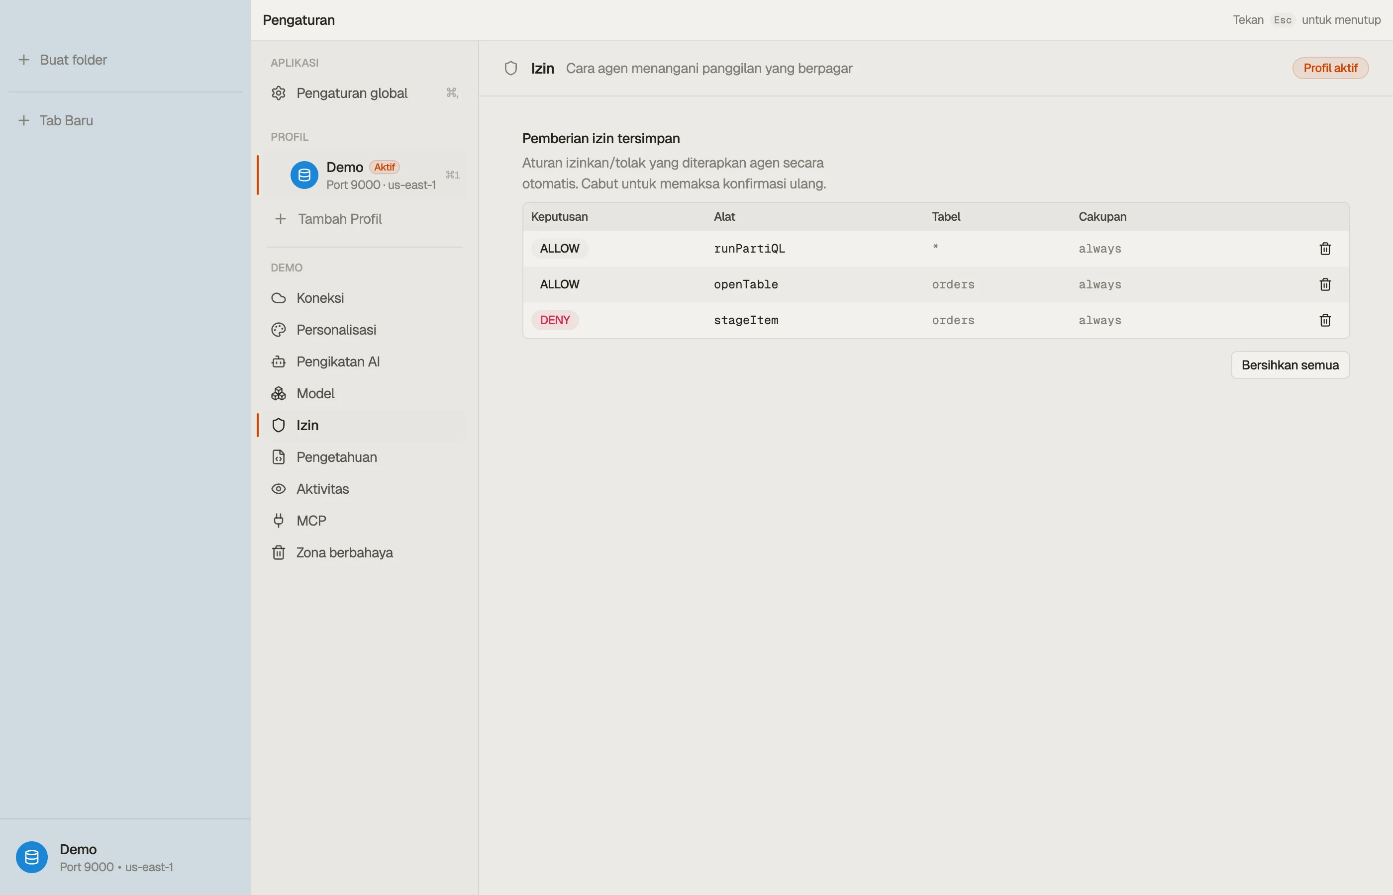Click the shield icon in the Izin header
The width and height of the screenshot is (1393, 895).
pyautogui.click(x=510, y=69)
